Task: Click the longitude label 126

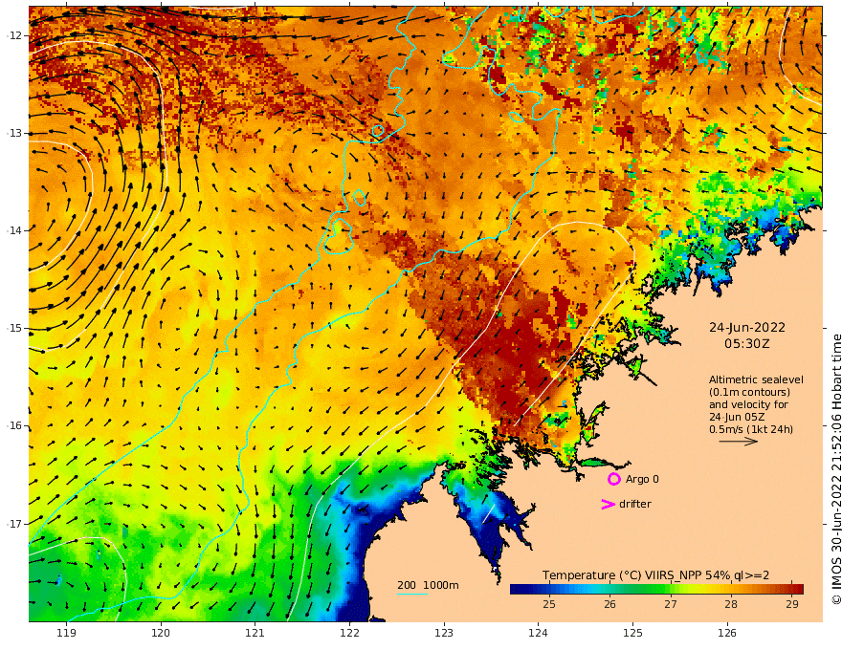Action: [x=727, y=633]
